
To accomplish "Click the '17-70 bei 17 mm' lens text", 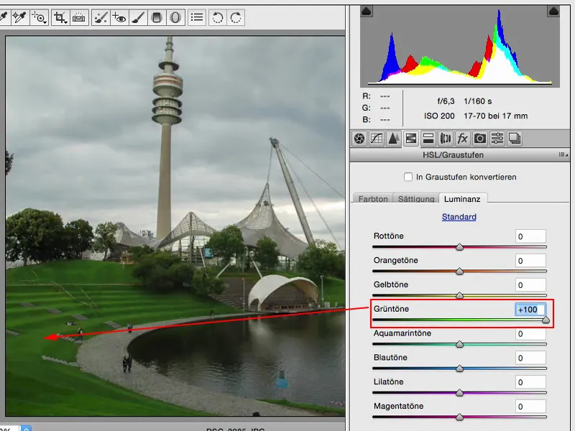I will (495, 116).
